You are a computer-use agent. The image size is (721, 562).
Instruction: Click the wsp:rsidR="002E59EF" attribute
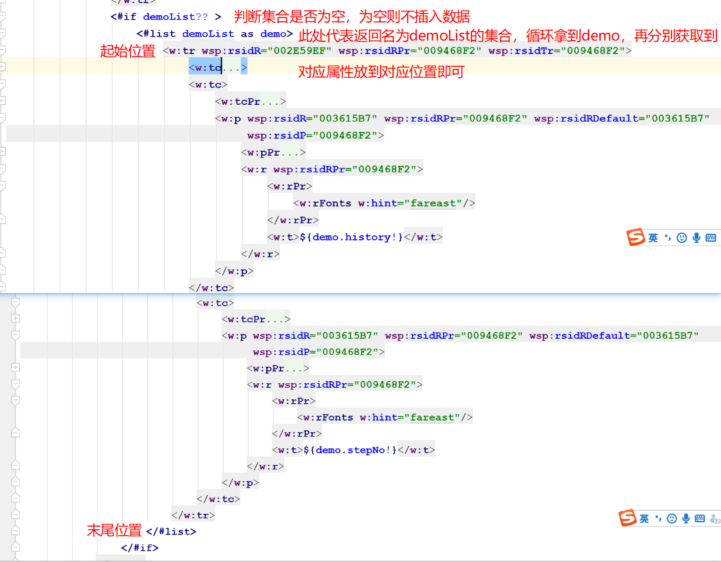click(266, 51)
